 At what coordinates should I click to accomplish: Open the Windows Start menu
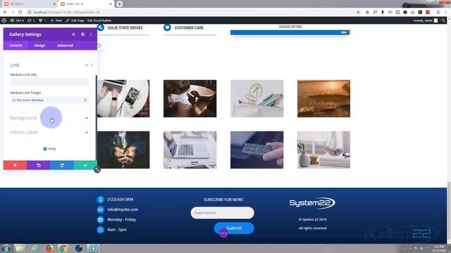pyautogui.click(x=6, y=248)
